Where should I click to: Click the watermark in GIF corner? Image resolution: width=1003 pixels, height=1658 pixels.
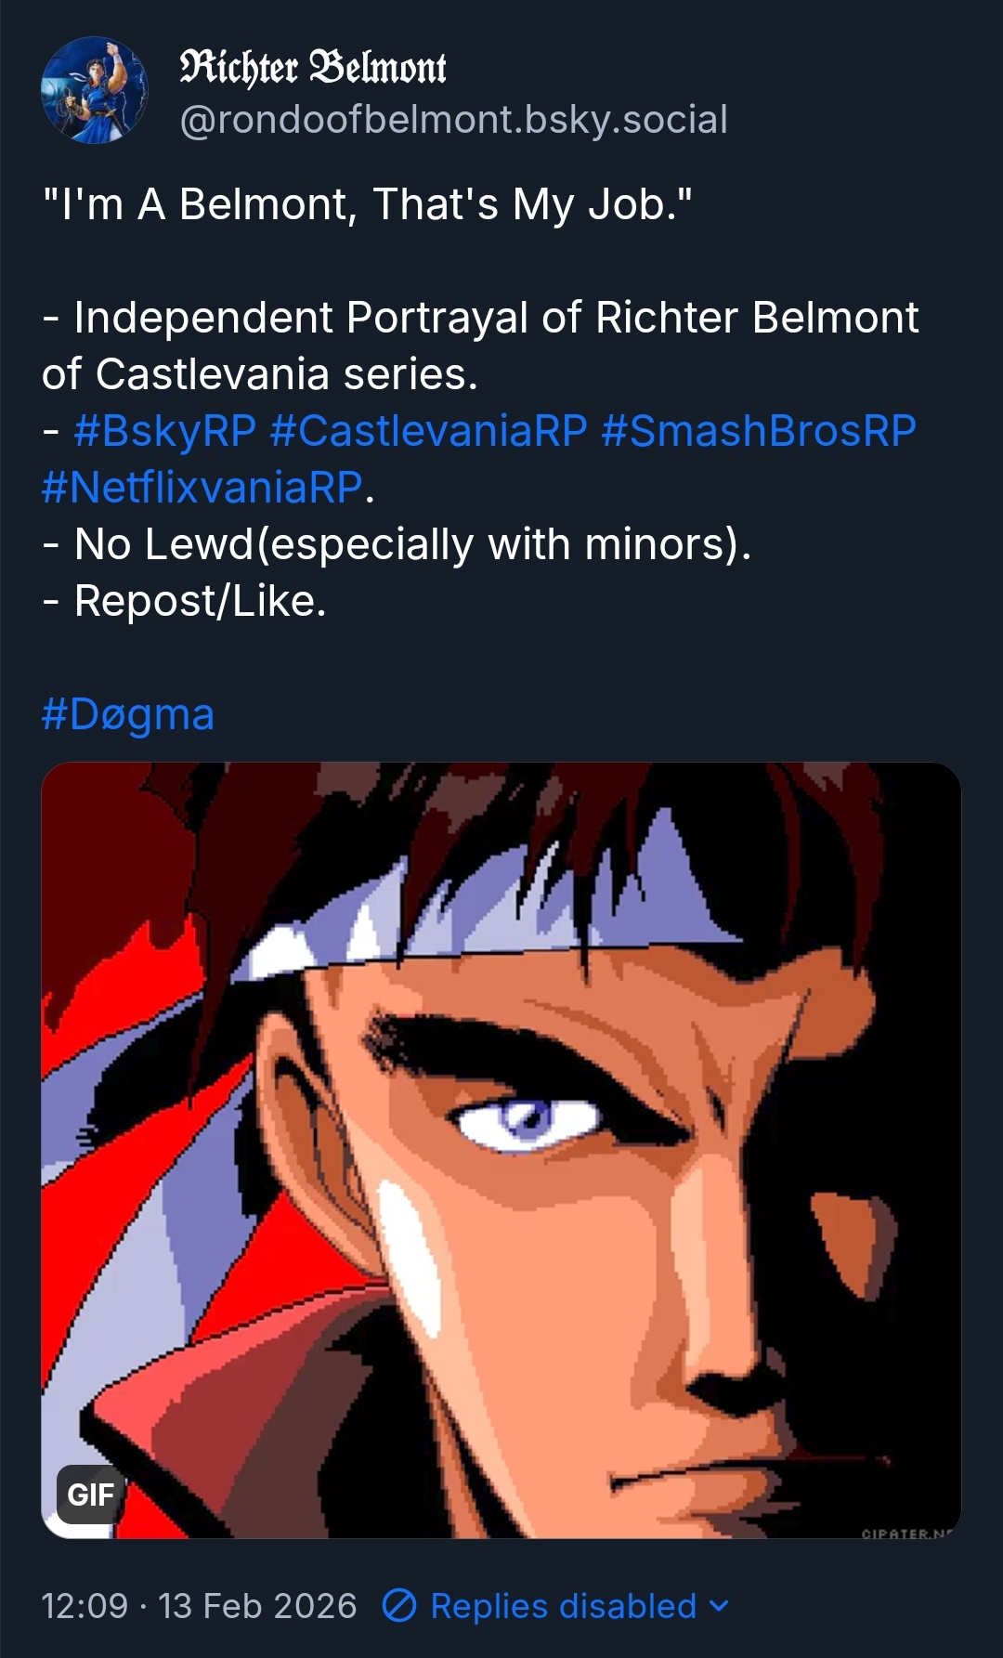906,1534
